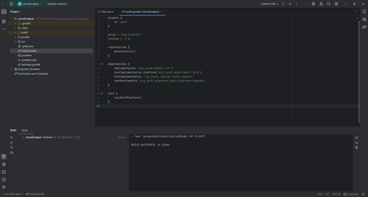Toggle read-only lock in status bar
Screen dimensions: 368x197
[364, 194]
